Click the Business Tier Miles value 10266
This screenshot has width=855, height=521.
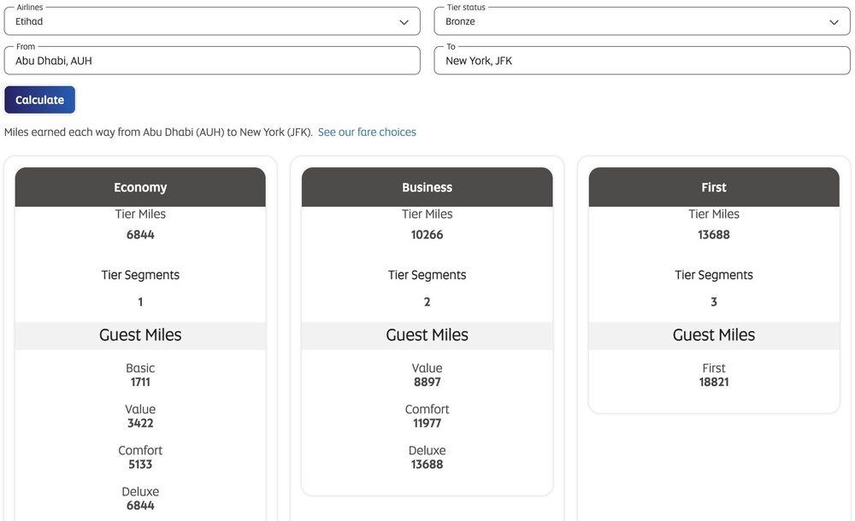tap(427, 235)
